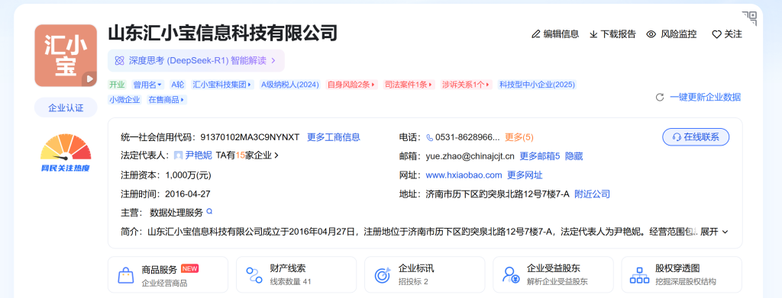Click the 风险监控 eye icon

pos(651,34)
